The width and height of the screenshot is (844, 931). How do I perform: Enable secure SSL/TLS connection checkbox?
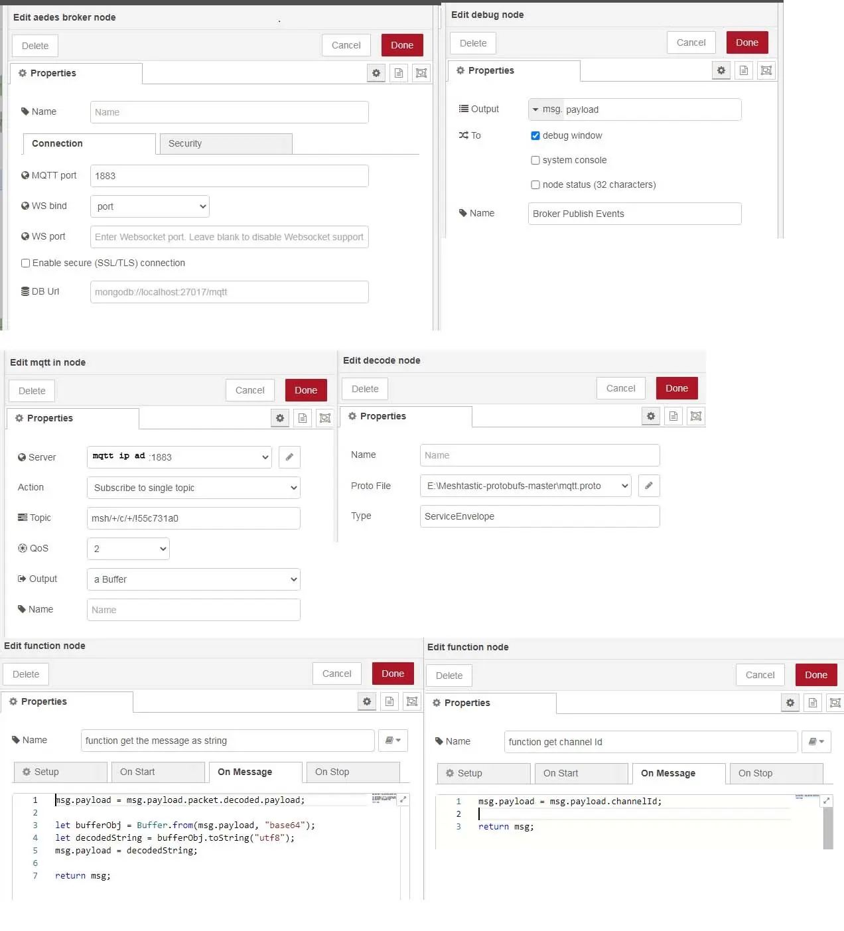point(26,263)
